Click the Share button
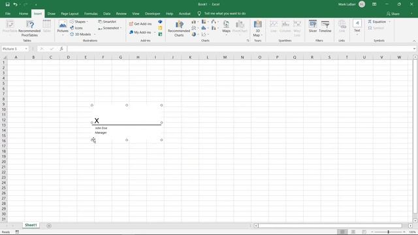The width and height of the screenshot is (418, 235). pos(393,14)
